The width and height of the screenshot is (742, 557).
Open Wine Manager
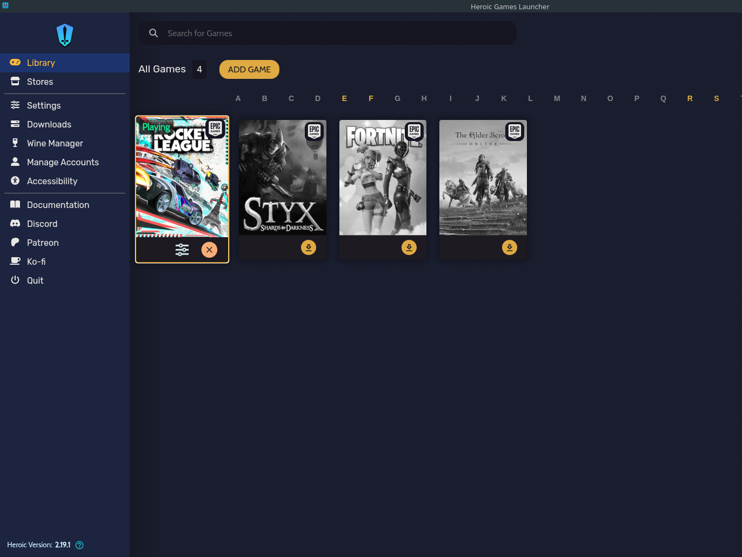point(65,143)
